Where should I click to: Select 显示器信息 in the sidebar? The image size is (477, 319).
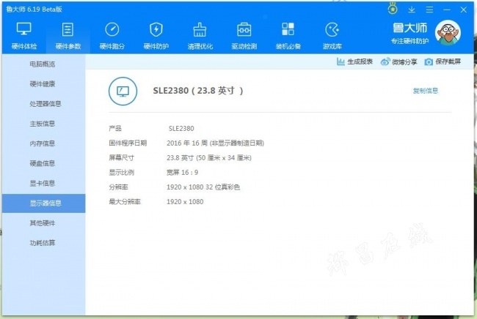pos(44,203)
